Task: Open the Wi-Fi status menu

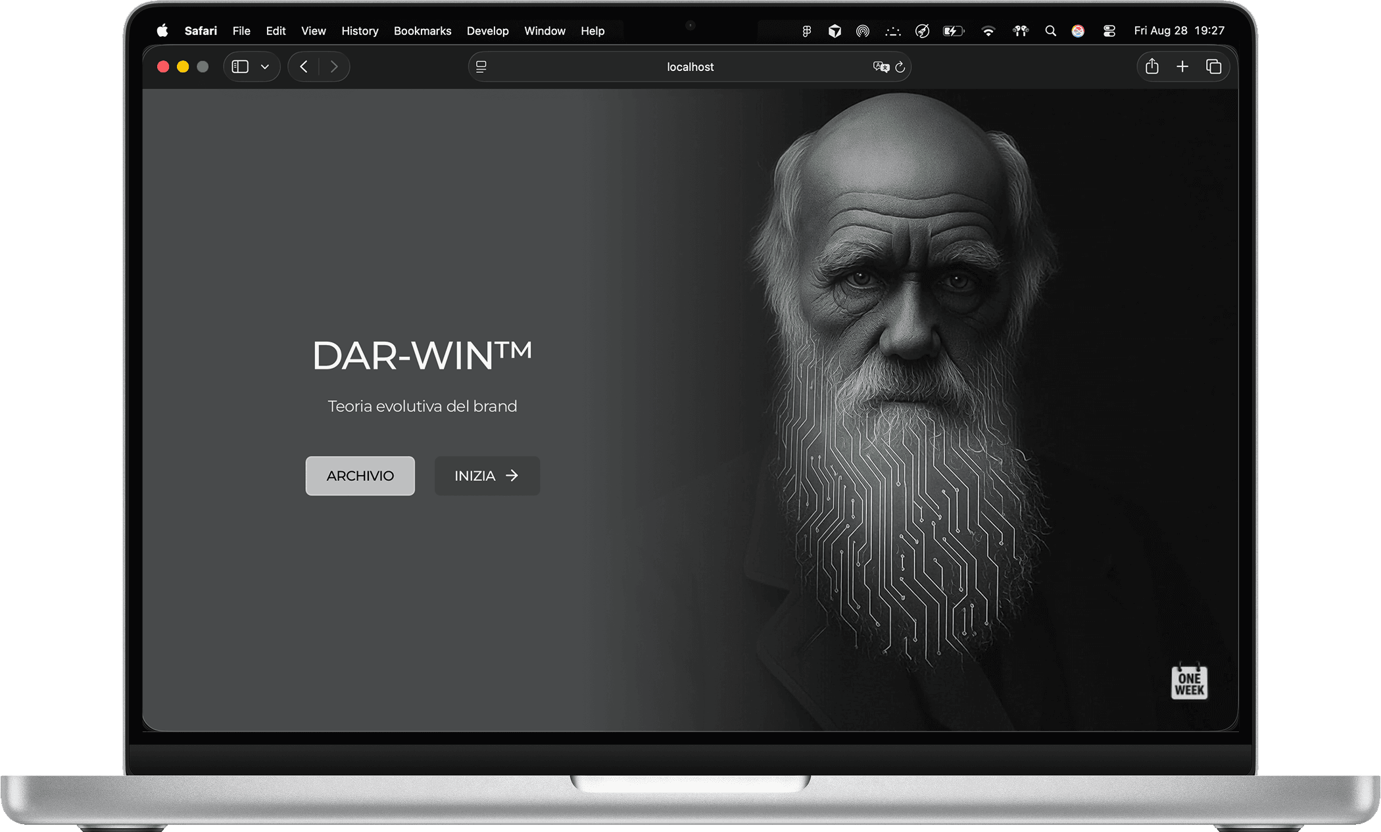Action: 988,31
